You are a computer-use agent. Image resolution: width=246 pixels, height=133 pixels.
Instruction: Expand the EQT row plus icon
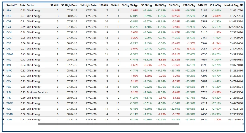coord(3,43)
